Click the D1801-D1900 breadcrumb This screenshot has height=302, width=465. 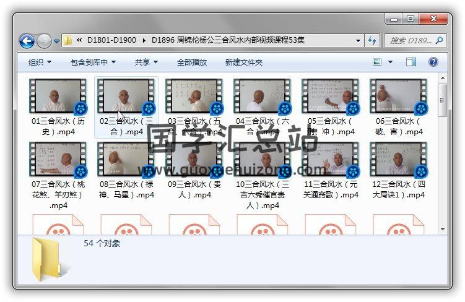(x=111, y=40)
